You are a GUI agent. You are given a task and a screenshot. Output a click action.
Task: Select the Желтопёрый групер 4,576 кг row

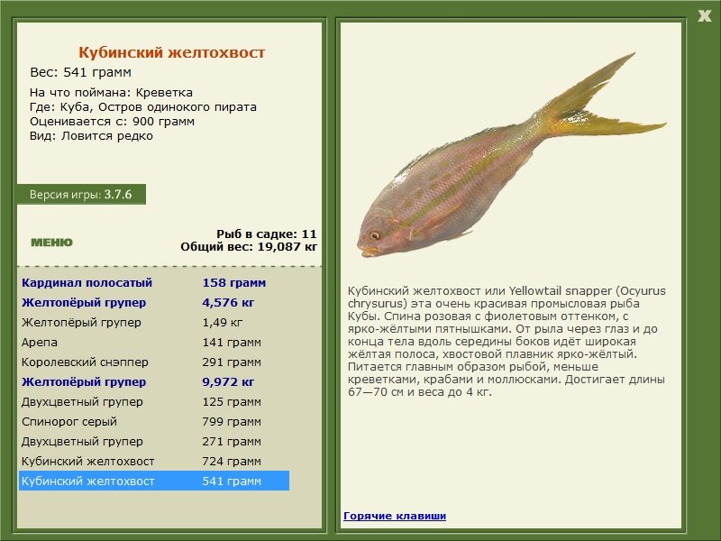coord(154,302)
